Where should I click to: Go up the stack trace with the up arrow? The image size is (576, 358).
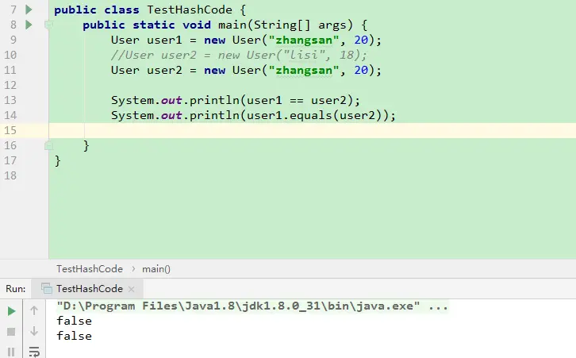34,311
